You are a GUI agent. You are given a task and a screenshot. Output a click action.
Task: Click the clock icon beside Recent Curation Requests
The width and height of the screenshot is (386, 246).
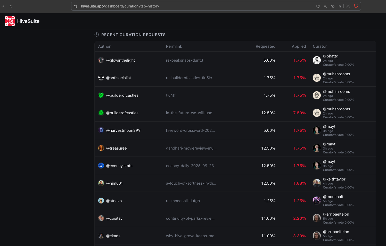coord(97,35)
